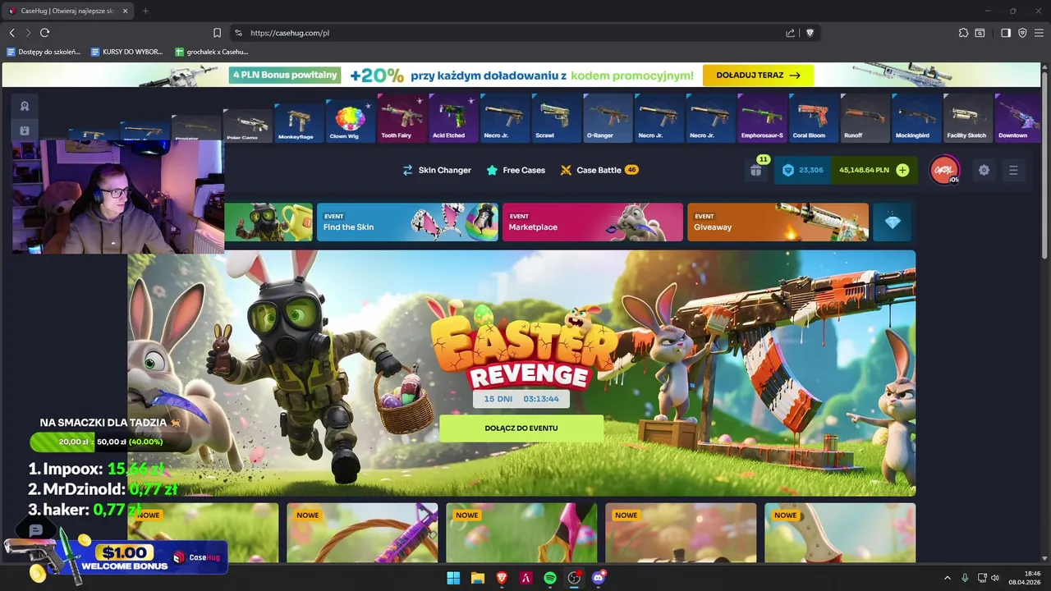
Task: Open File Explorer from taskbar
Action: pos(477,578)
